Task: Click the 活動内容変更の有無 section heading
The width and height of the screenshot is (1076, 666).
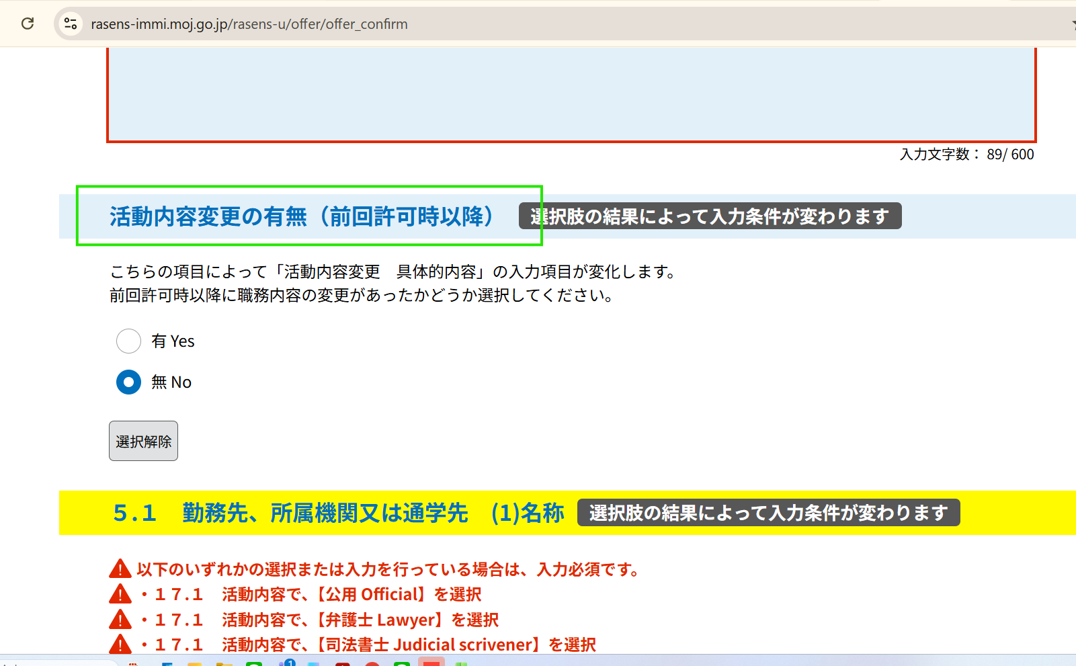Action: (x=302, y=216)
